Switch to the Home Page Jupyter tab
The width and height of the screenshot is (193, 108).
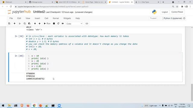pyautogui.click(x=94, y=2)
